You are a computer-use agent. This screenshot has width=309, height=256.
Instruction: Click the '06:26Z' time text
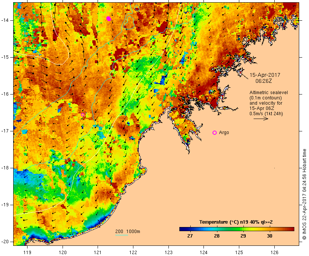pos(264,81)
